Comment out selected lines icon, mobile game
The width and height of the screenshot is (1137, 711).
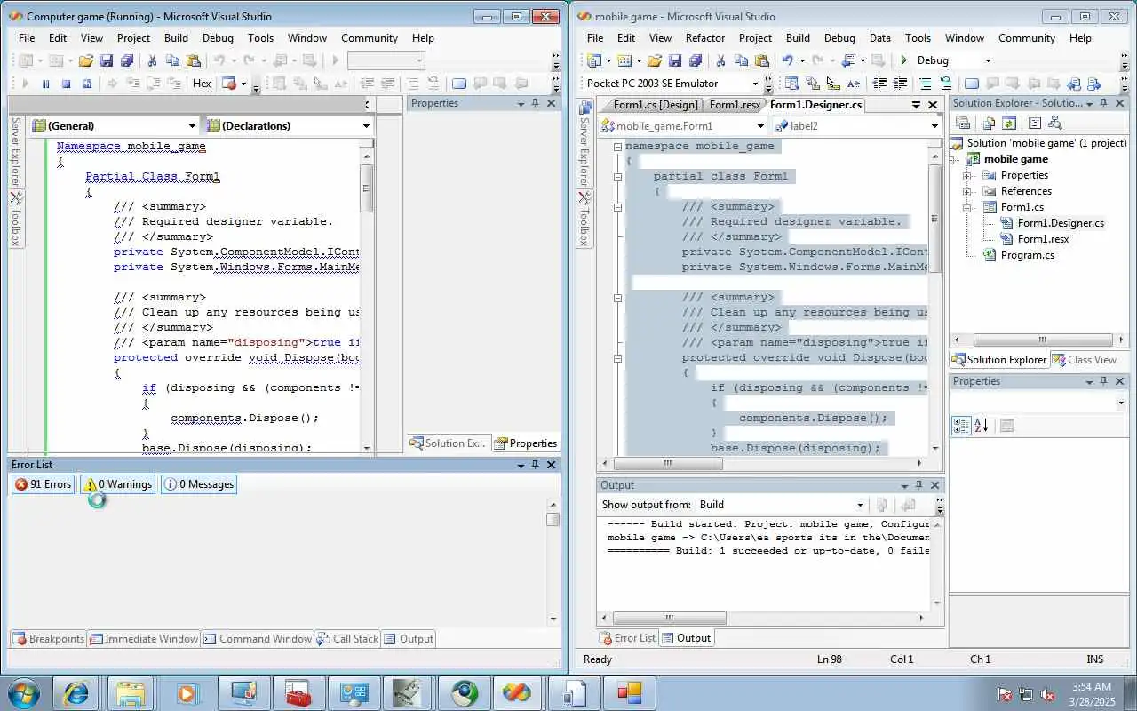tap(925, 84)
